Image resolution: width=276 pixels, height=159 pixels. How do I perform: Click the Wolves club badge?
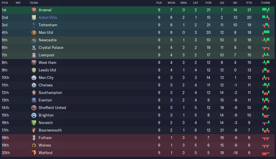pyautogui.click(x=34, y=145)
